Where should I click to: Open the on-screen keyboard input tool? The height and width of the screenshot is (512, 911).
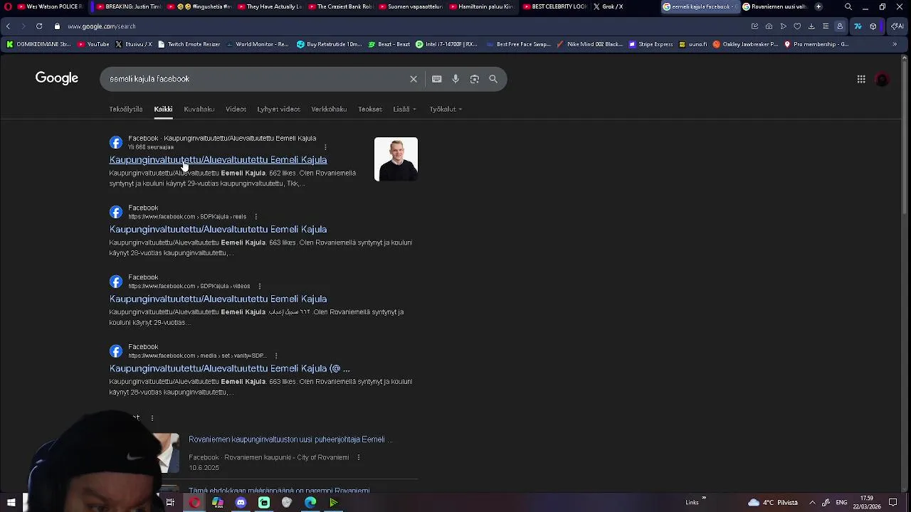point(437,79)
